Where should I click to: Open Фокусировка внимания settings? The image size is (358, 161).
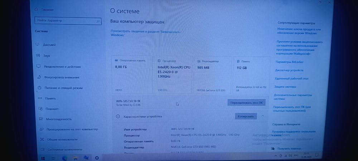click(62, 77)
